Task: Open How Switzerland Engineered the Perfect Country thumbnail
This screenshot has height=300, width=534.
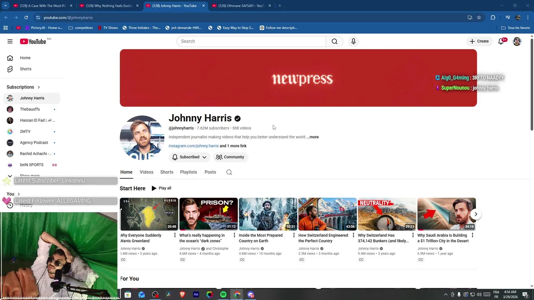Action: [x=327, y=214]
